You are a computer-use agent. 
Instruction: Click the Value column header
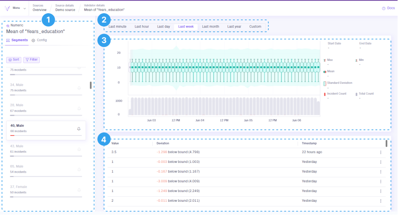coord(115,143)
